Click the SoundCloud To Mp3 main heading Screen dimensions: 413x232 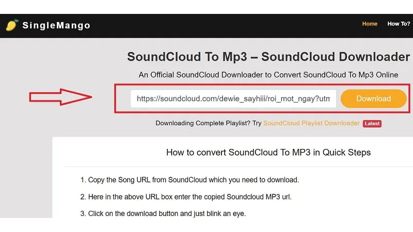click(268, 57)
